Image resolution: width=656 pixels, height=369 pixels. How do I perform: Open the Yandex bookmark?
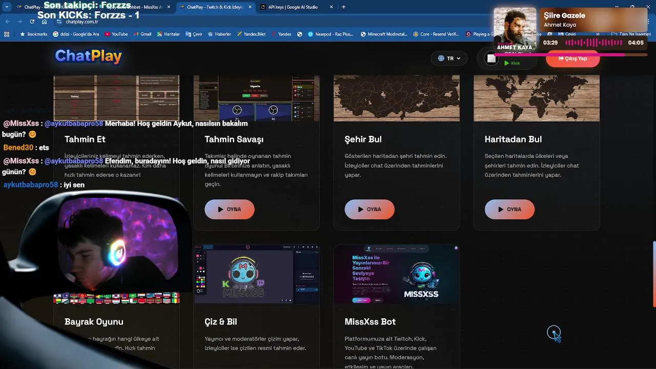pos(281,34)
